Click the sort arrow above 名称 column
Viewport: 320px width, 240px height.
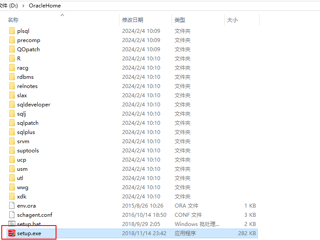click(63, 15)
